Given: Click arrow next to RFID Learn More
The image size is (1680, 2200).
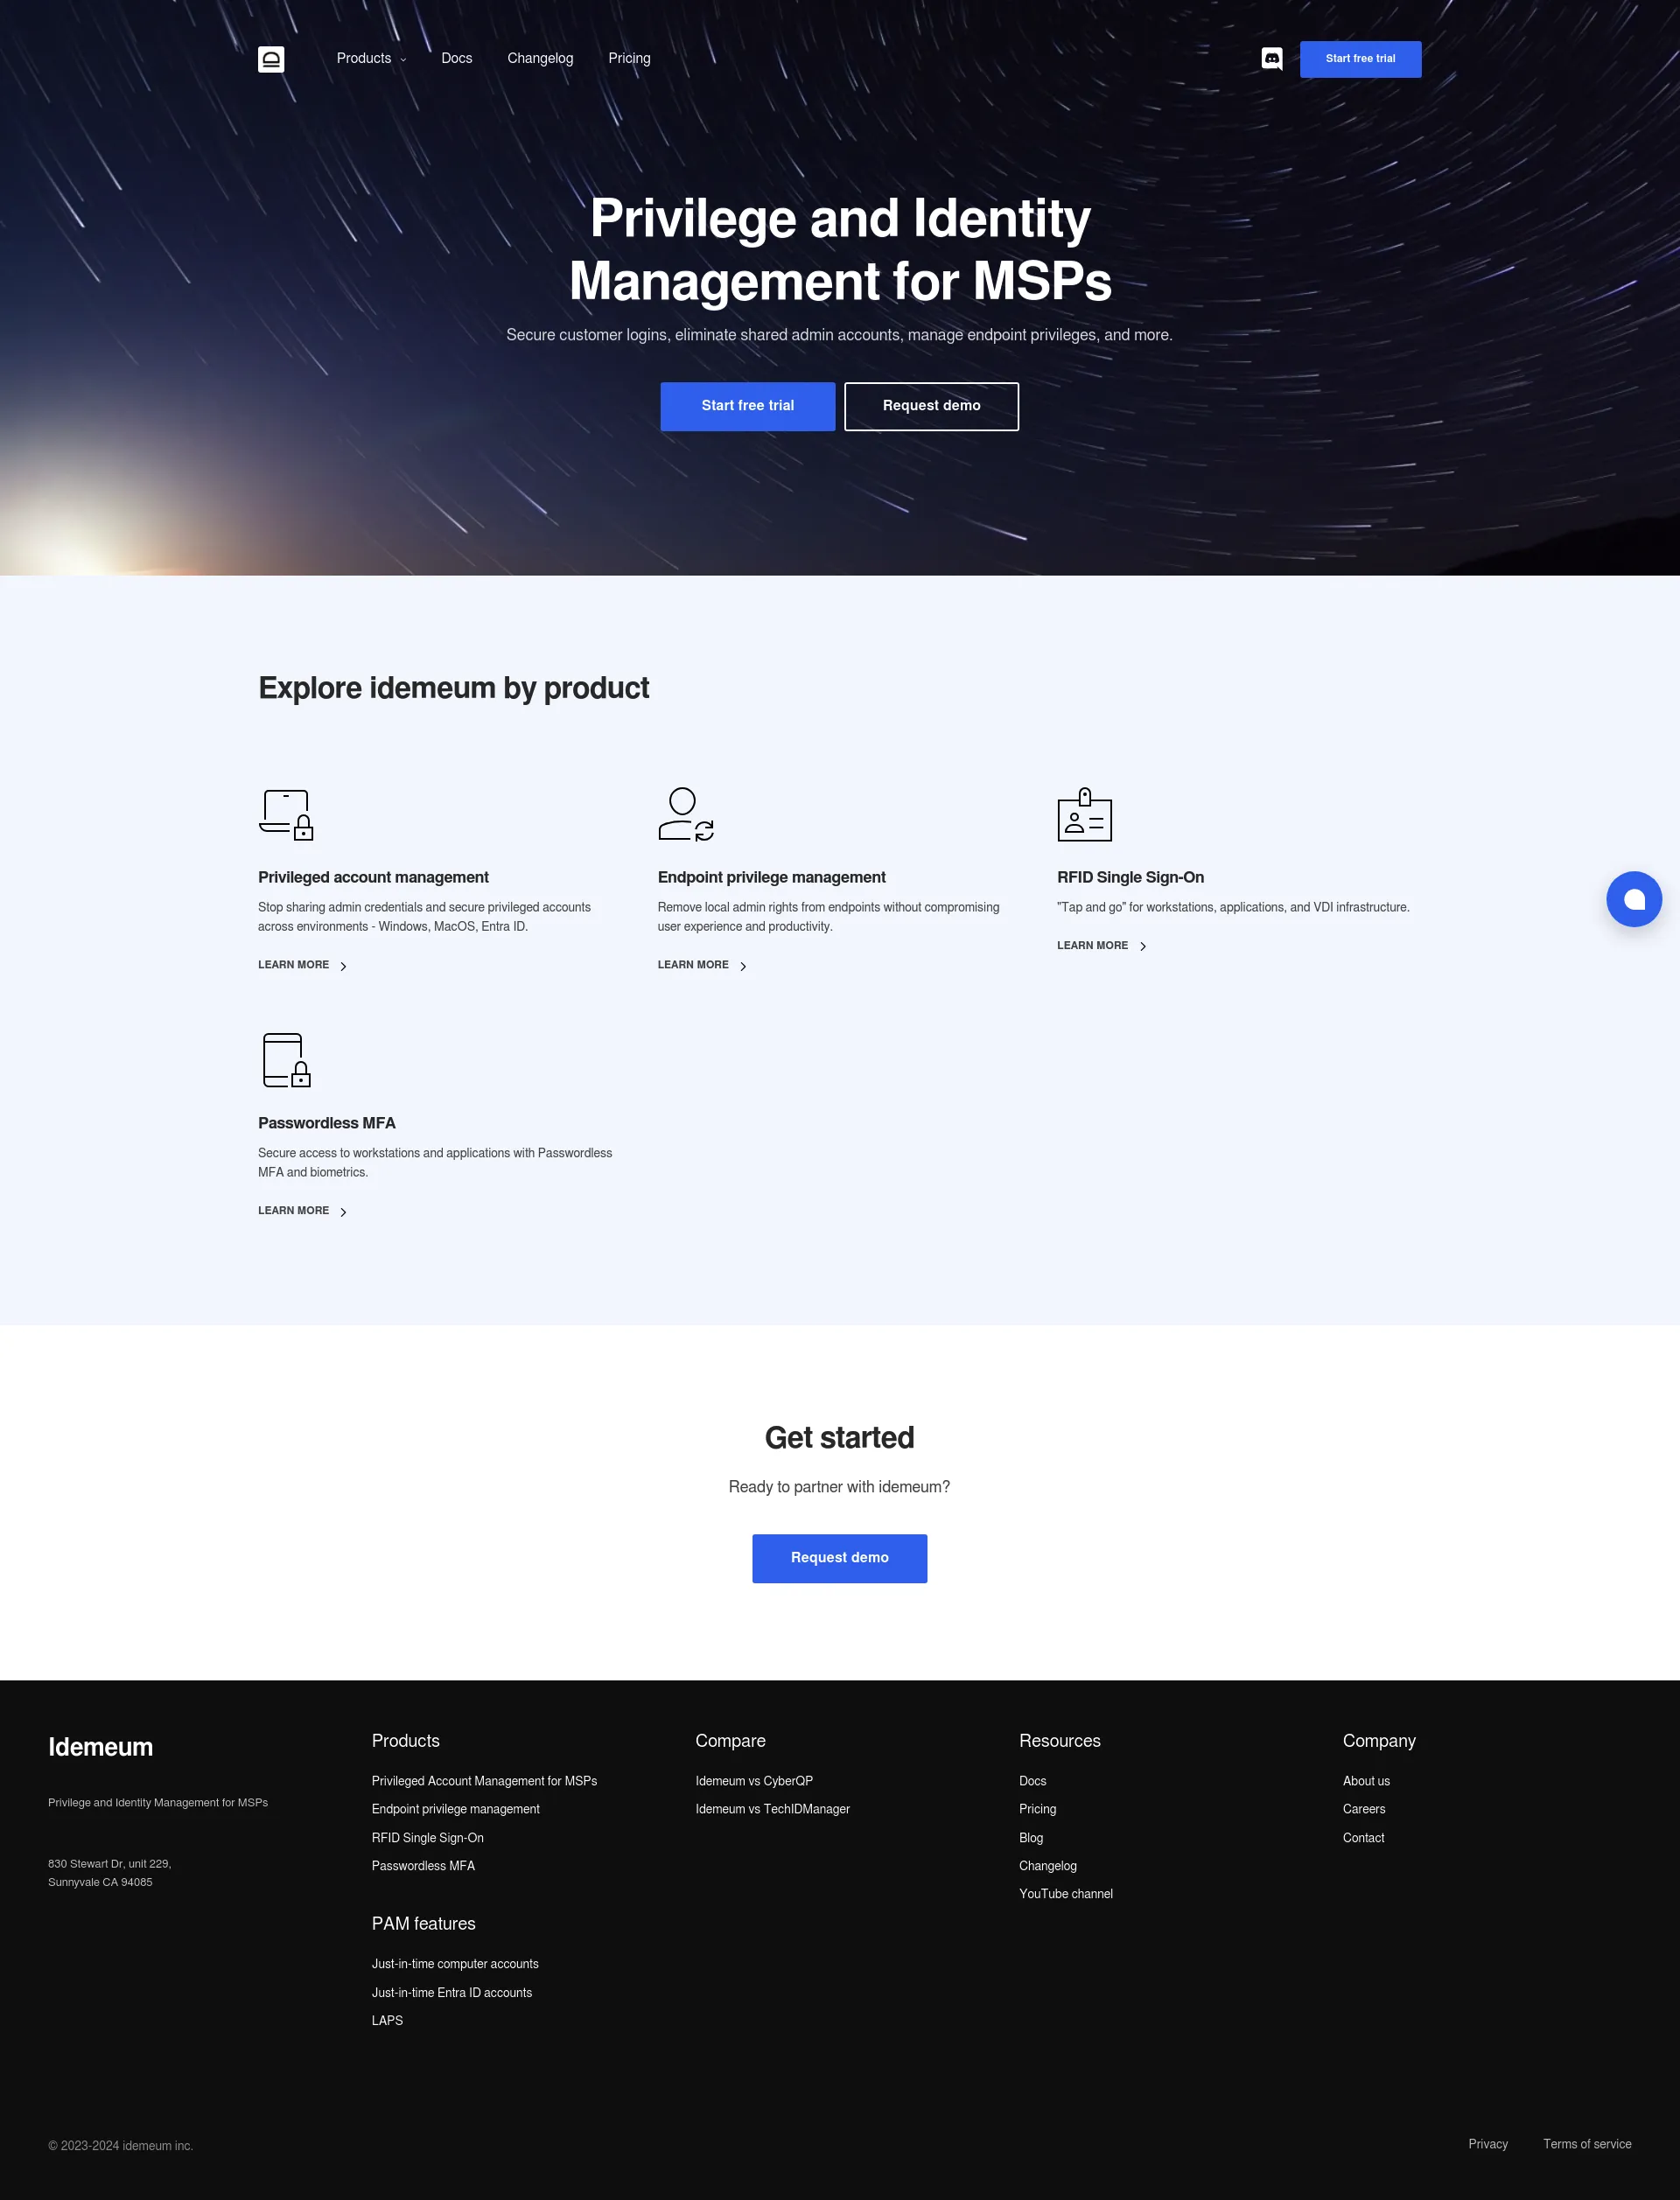Looking at the screenshot, I should (x=1143, y=946).
